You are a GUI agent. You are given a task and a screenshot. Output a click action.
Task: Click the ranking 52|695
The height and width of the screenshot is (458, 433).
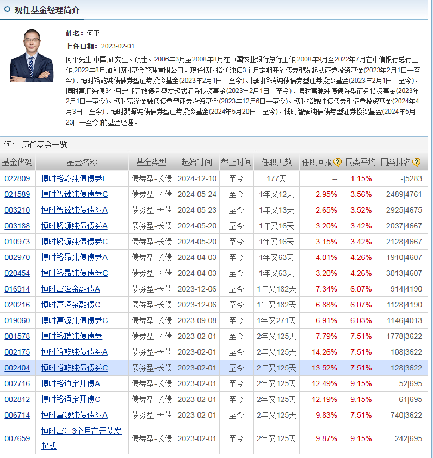click(411, 383)
